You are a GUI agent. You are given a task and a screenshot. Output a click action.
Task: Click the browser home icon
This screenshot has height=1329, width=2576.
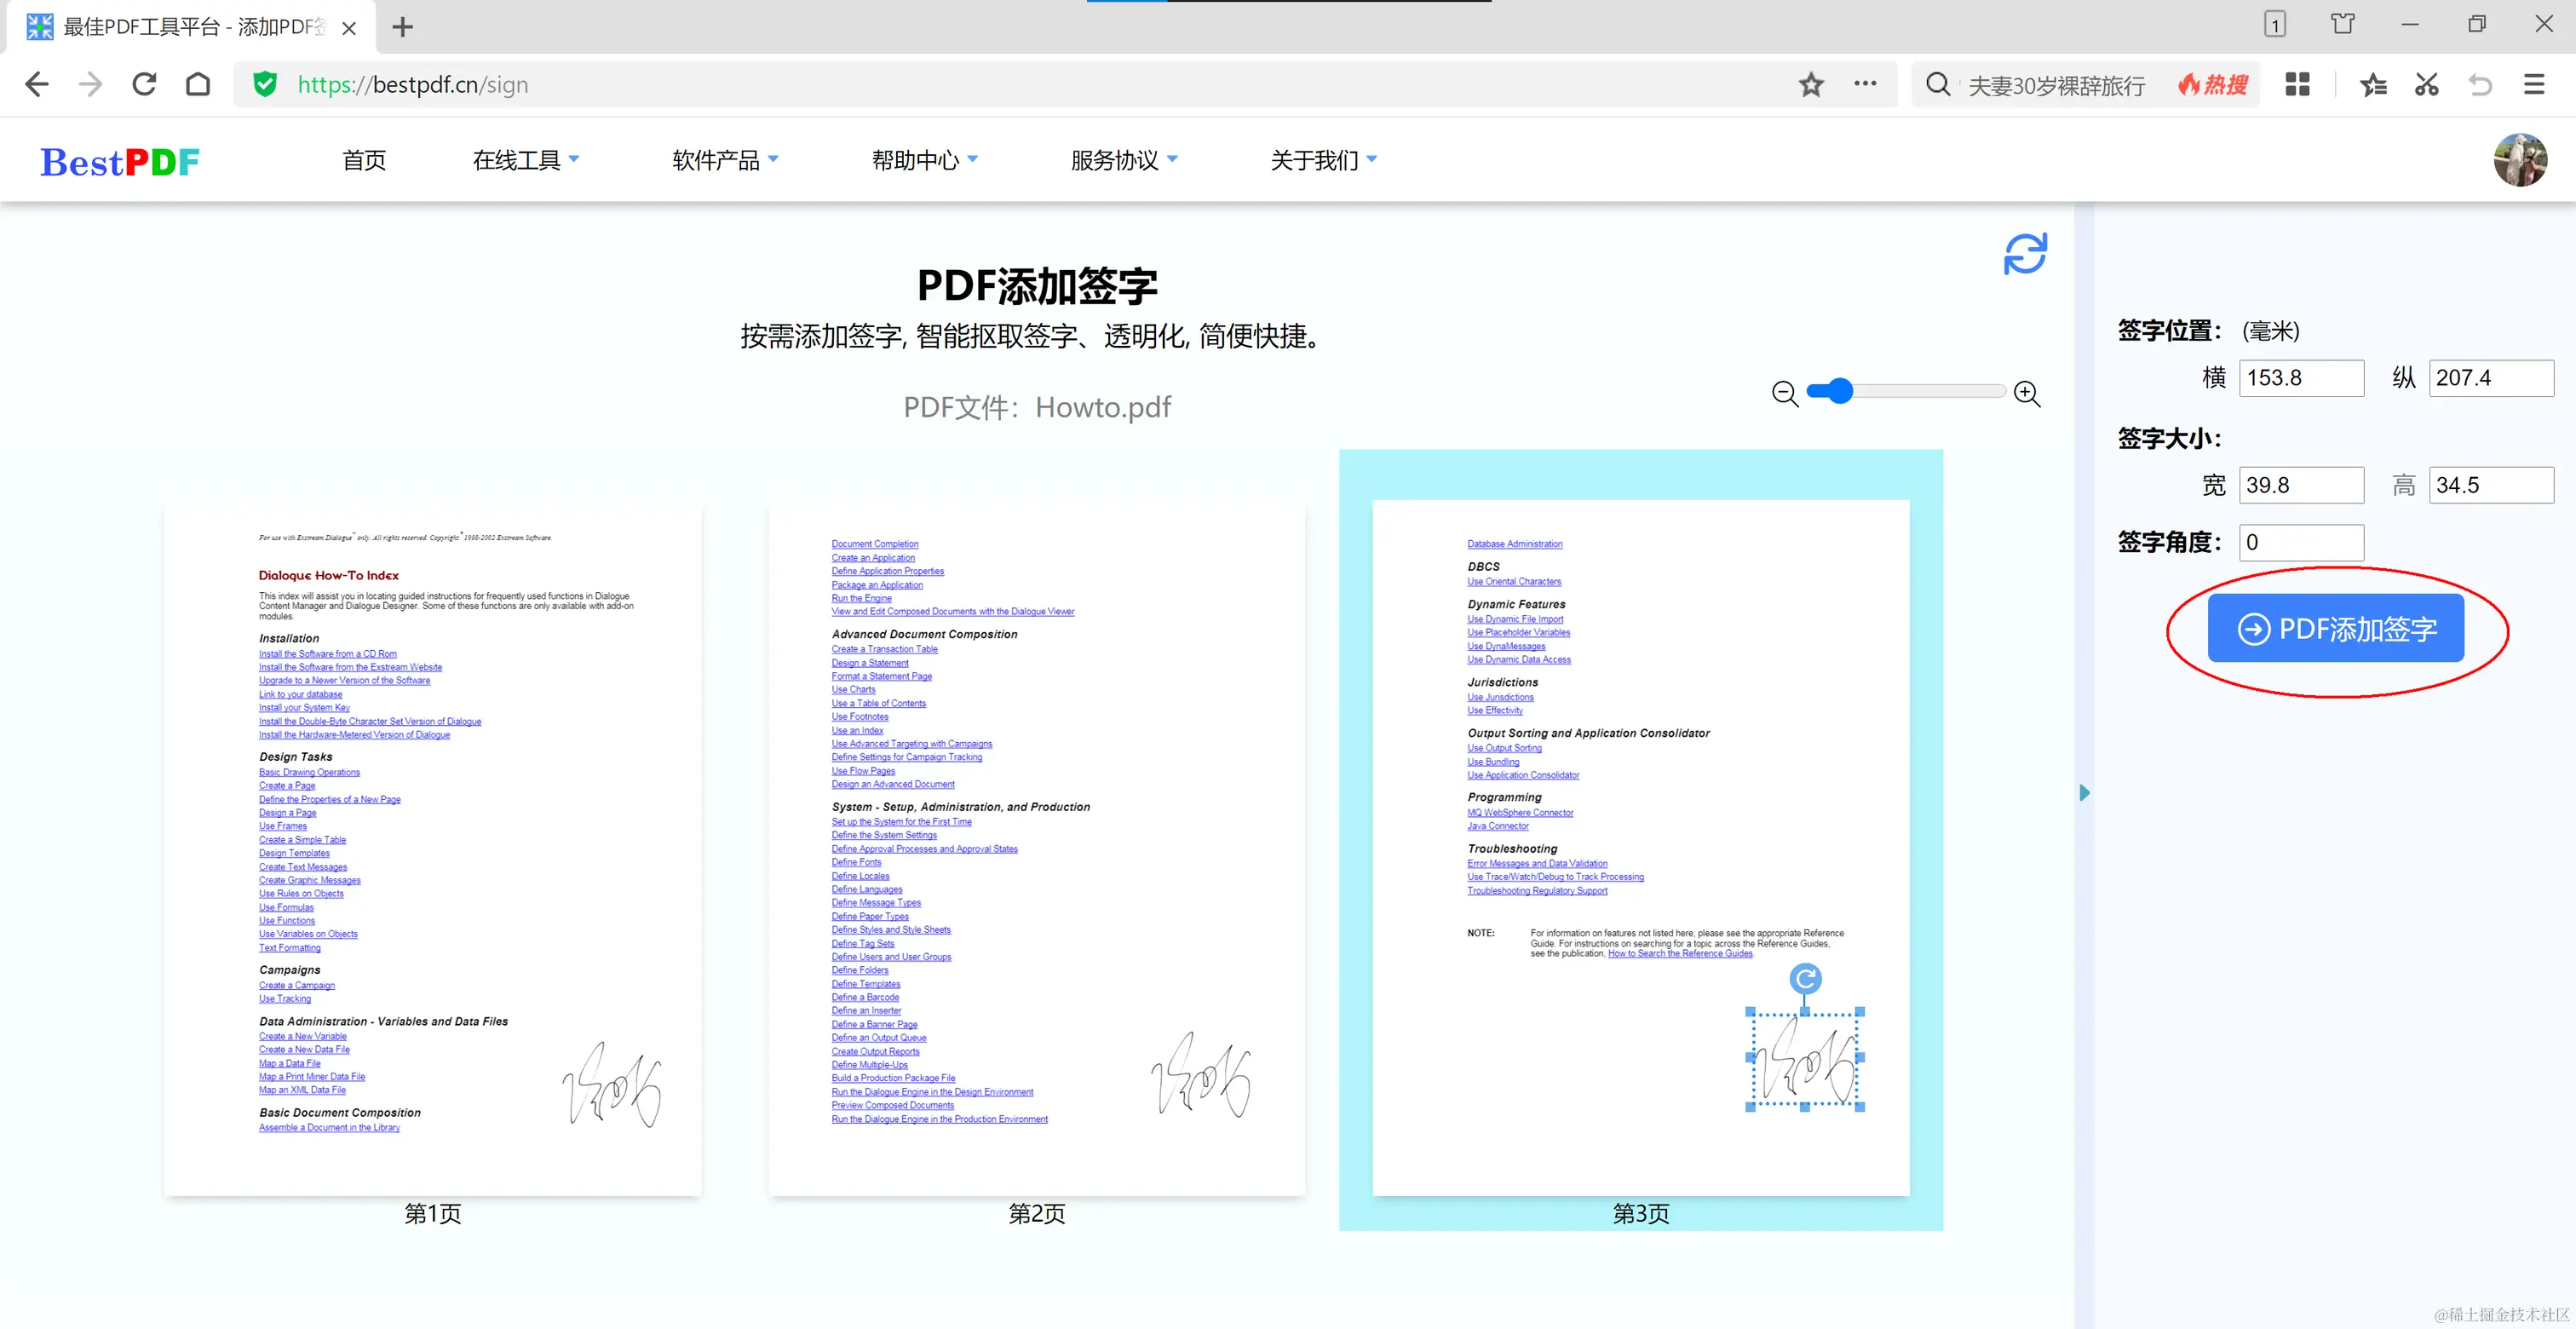click(x=198, y=85)
